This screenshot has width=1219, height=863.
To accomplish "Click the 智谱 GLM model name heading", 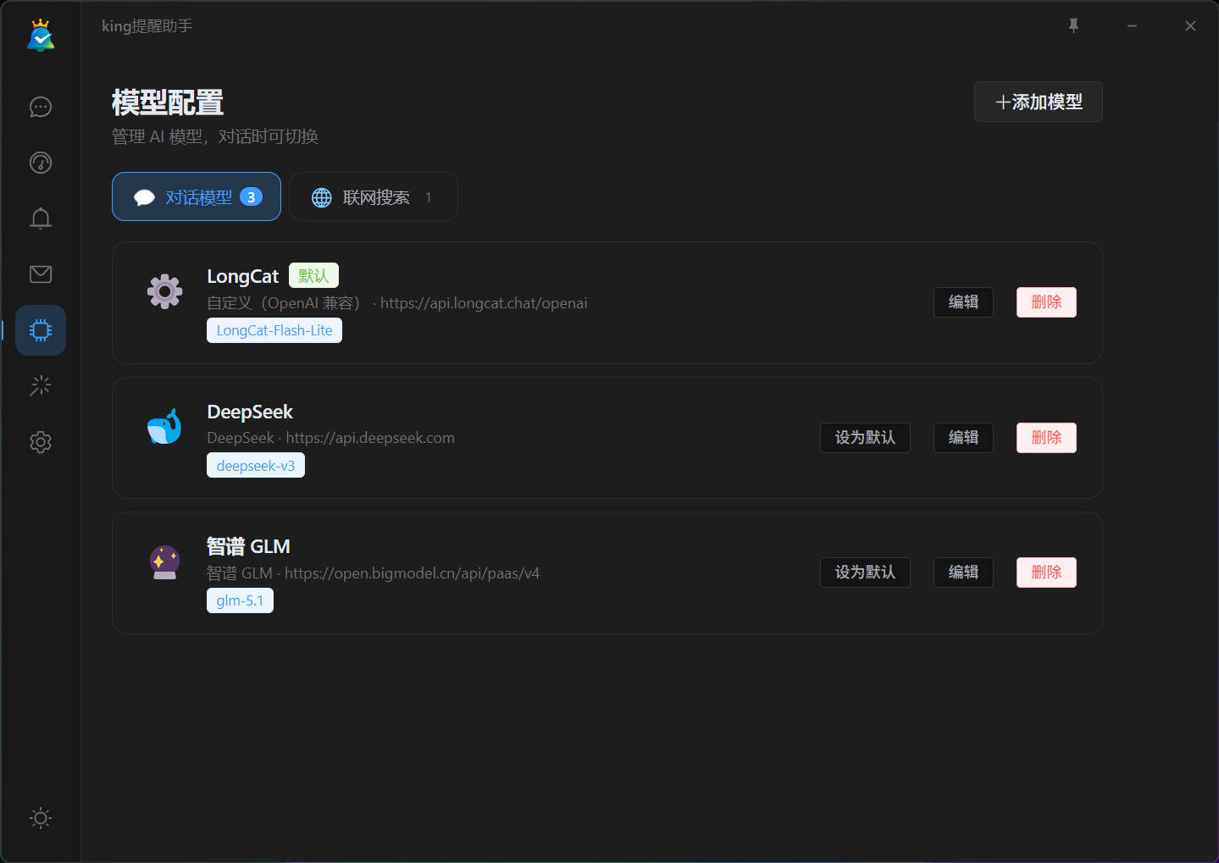I will 249,546.
